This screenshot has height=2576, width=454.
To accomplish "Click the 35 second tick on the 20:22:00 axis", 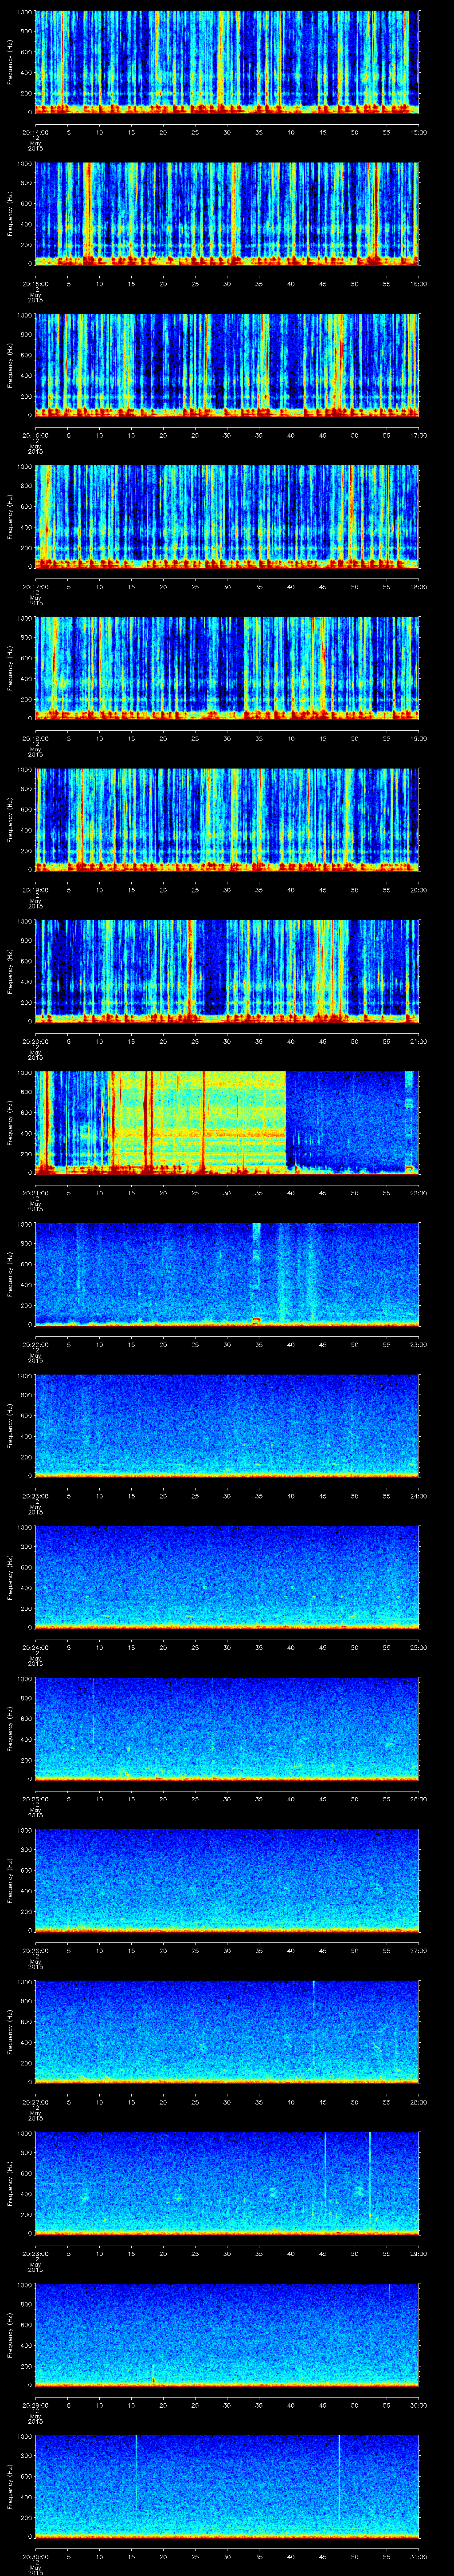I will [x=258, y=1344].
